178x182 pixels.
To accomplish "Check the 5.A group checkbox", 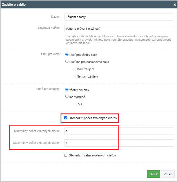I will (75, 104).
